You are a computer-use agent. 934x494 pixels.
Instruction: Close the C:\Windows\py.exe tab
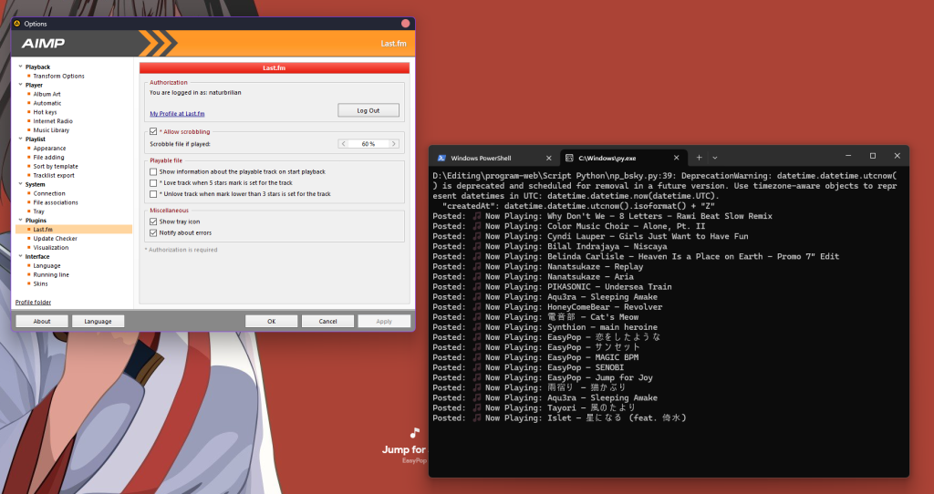click(673, 157)
